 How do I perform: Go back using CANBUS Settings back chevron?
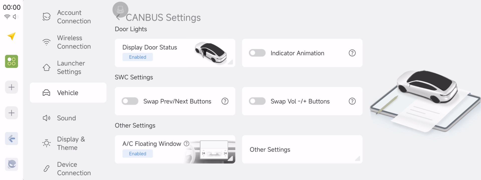[x=118, y=17]
